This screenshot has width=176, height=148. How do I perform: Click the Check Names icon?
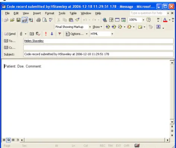[x=38, y=34]
